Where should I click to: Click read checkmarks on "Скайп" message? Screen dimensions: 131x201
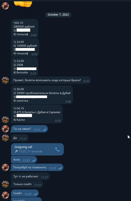(35, 194)
